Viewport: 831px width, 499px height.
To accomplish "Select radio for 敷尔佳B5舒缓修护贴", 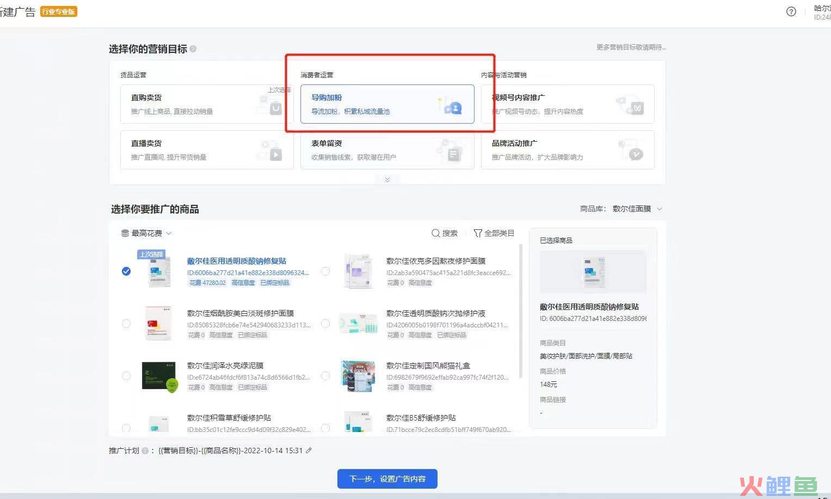I will (325, 428).
